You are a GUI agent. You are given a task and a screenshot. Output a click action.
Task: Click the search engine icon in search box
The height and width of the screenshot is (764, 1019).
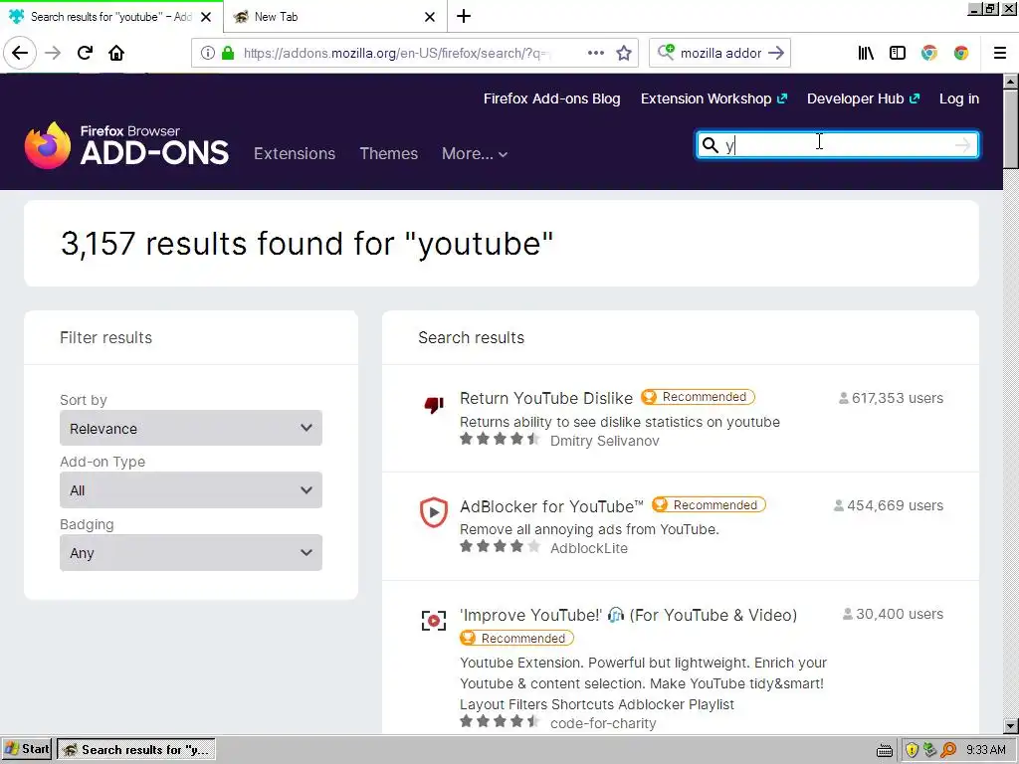click(x=666, y=52)
